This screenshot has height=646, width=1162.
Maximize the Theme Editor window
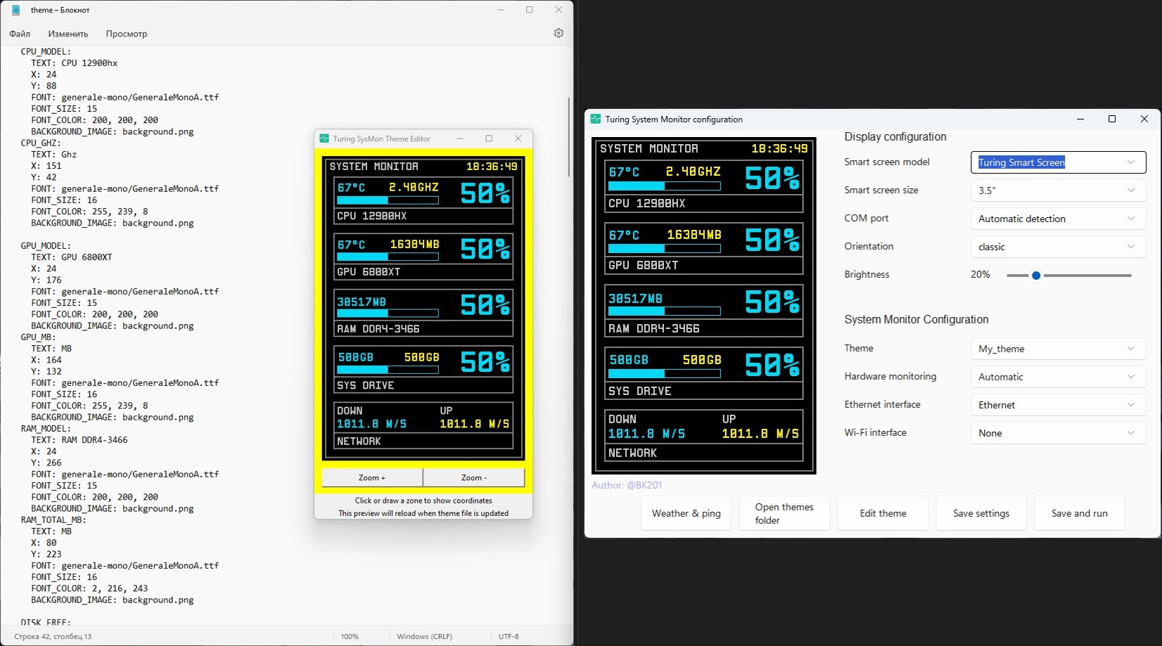[x=489, y=138]
